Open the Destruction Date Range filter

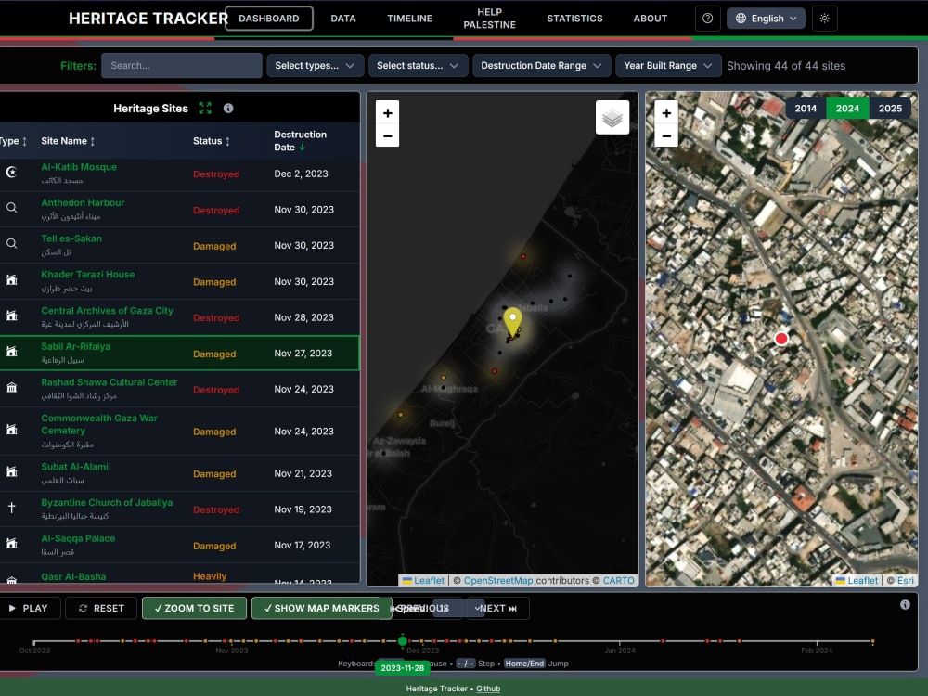(x=542, y=66)
